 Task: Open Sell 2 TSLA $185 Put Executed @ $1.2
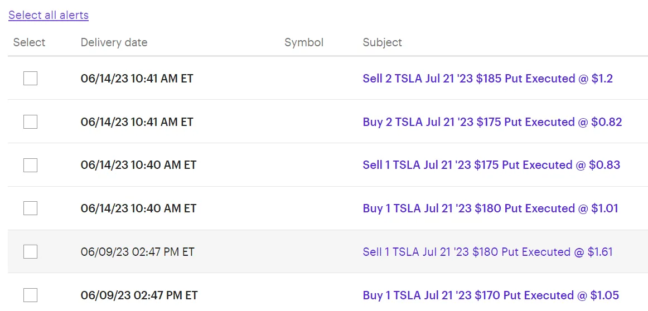tap(487, 79)
